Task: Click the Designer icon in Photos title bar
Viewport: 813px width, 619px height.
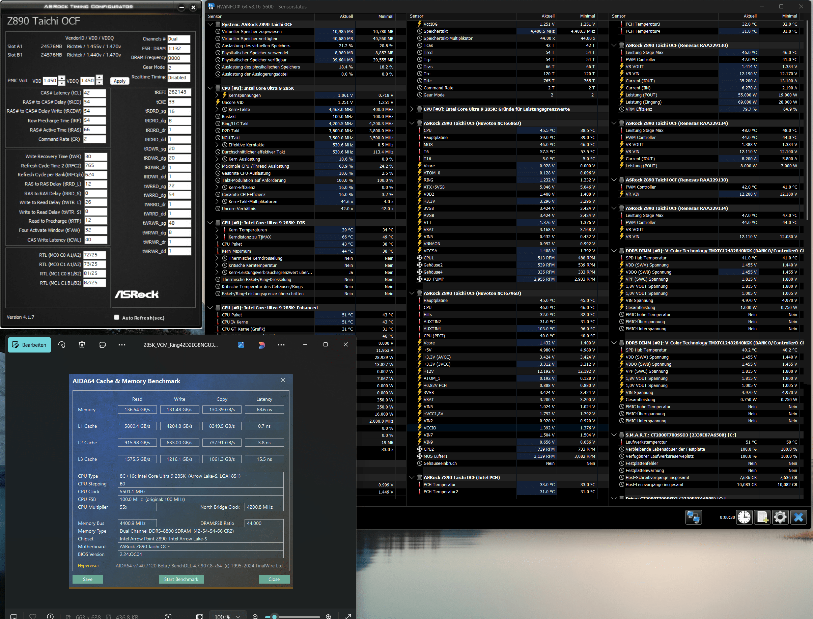Action: (x=261, y=345)
